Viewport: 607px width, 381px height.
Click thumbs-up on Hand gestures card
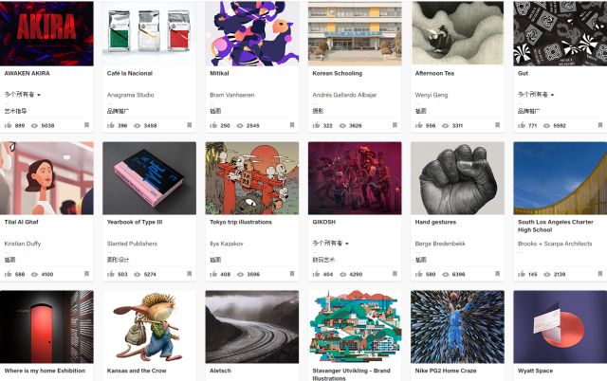[419, 274]
